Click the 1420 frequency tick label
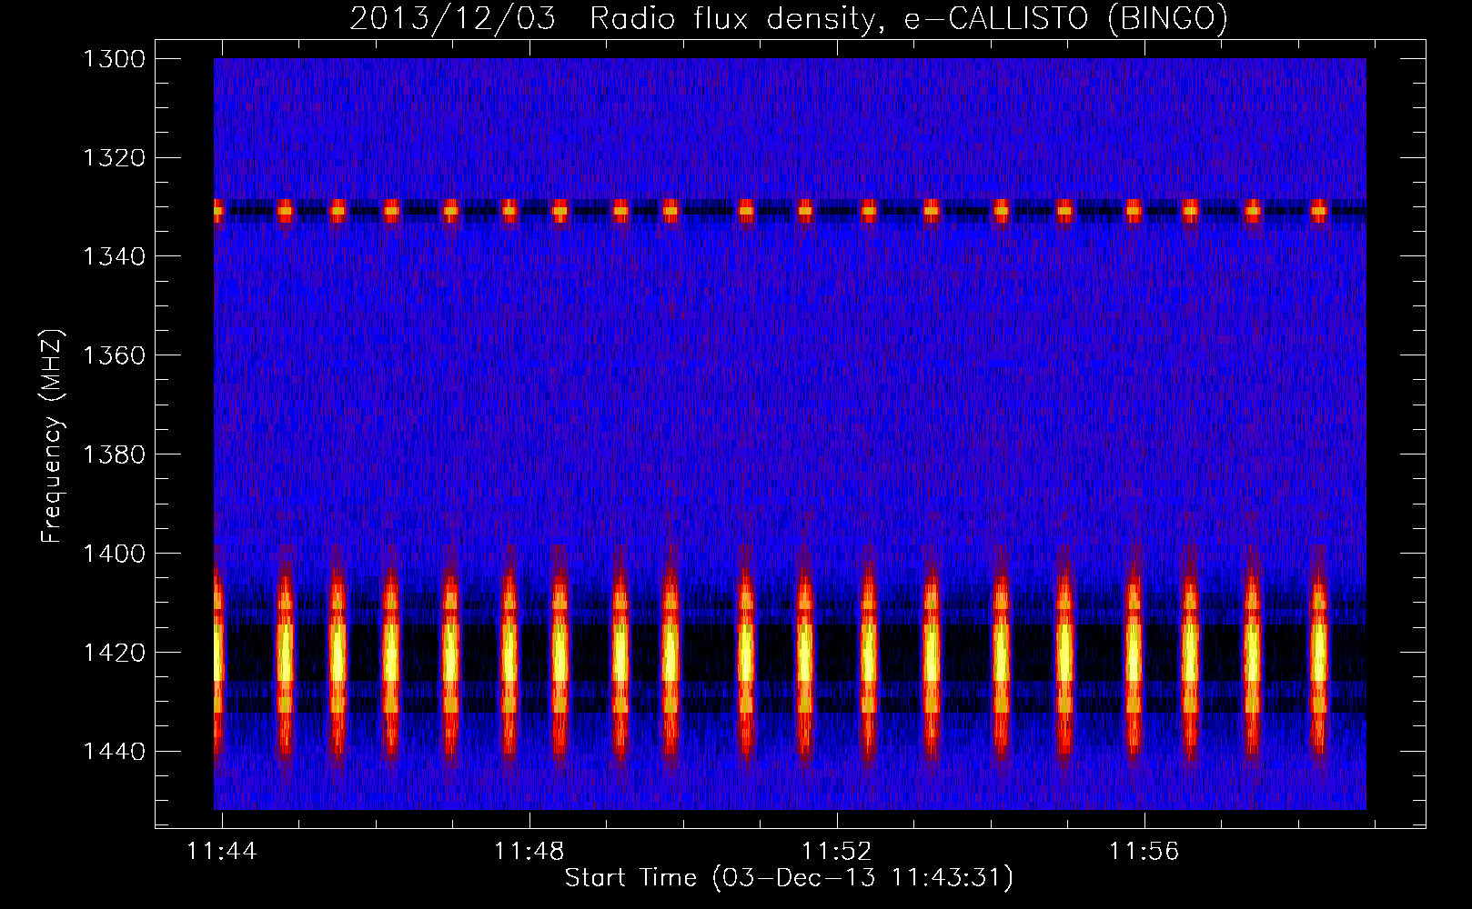Screen dimensions: 1472x909 coord(114,653)
